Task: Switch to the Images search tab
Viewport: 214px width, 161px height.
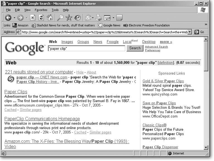Action: (x=67, y=42)
